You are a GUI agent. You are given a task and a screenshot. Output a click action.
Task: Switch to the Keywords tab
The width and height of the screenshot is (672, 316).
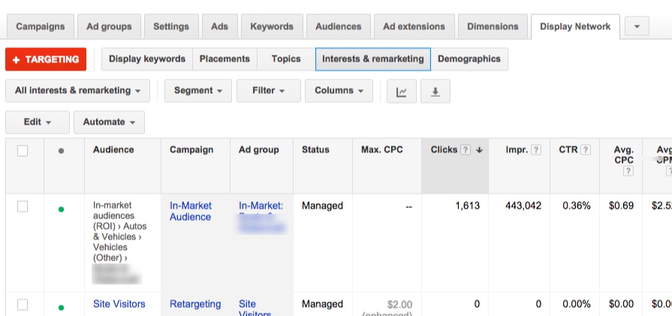pyautogui.click(x=272, y=26)
